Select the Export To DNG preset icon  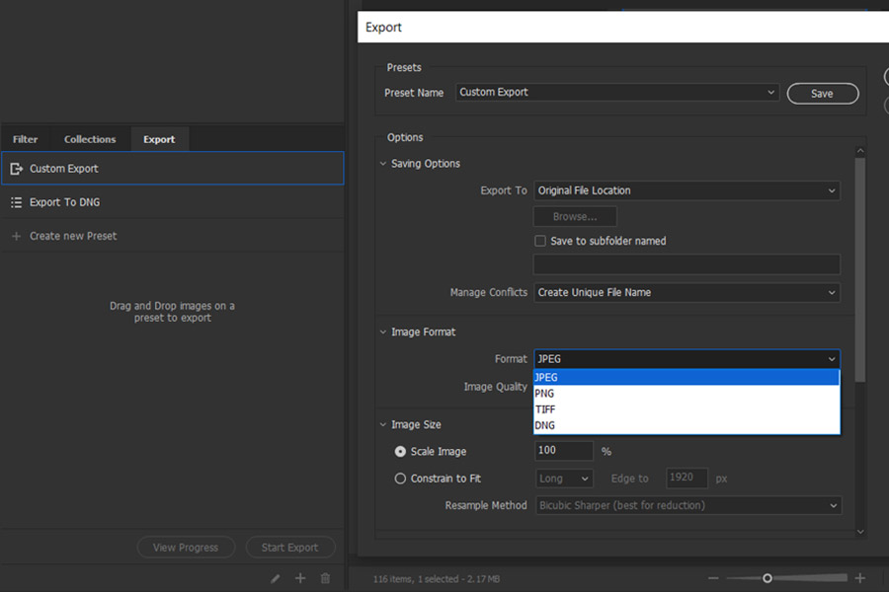pos(15,201)
